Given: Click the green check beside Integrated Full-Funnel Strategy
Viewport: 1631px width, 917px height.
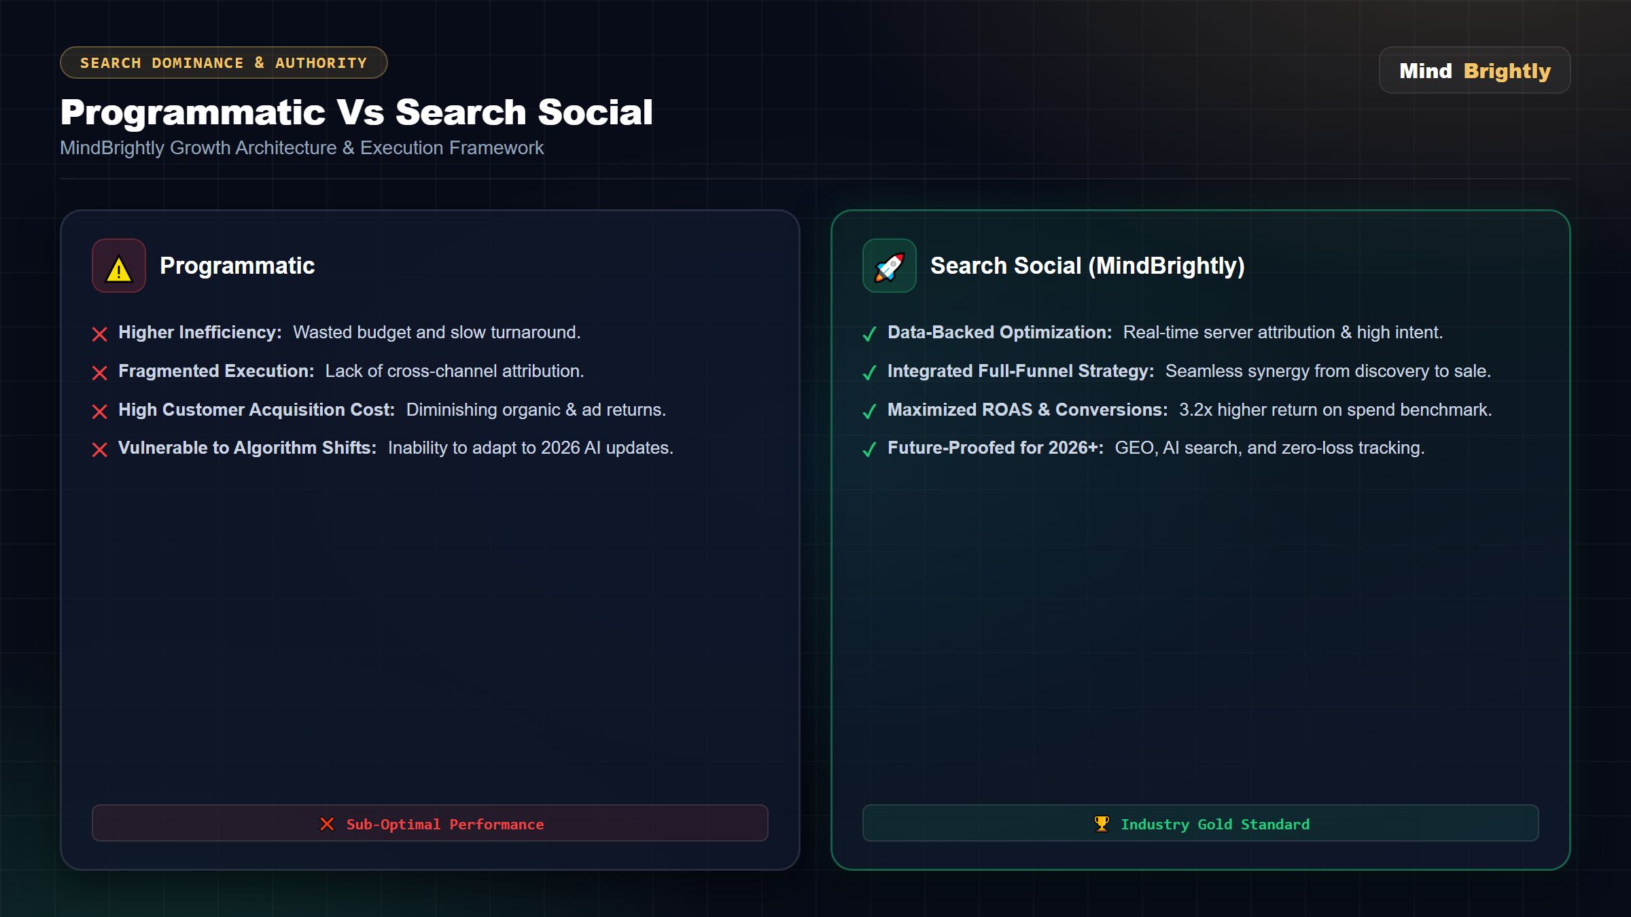Looking at the screenshot, I should click(869, 373).
